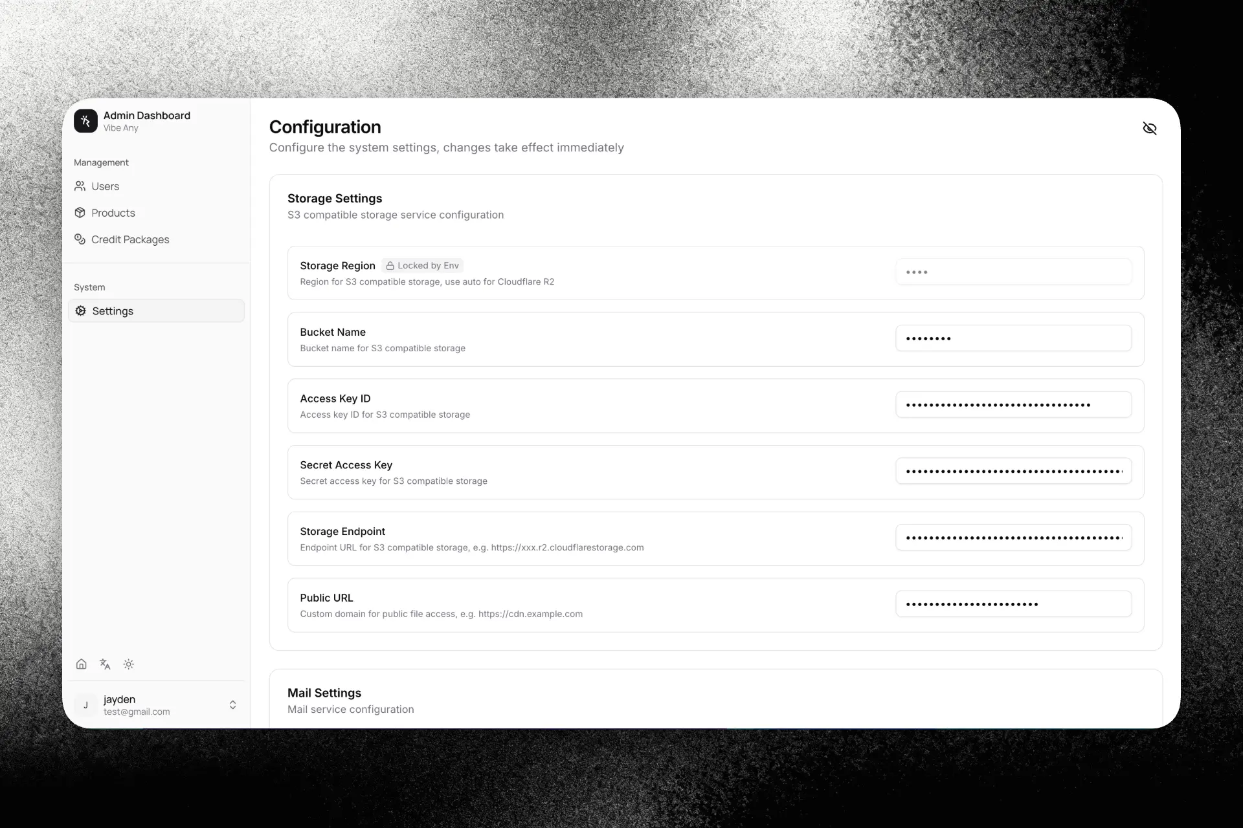Focus the Access Key ID field
The height and width of the screenshot is (828, 1243).
coord(1013,405)
